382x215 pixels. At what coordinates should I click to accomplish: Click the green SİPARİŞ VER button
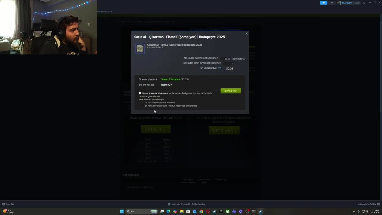tap(231, 91)
